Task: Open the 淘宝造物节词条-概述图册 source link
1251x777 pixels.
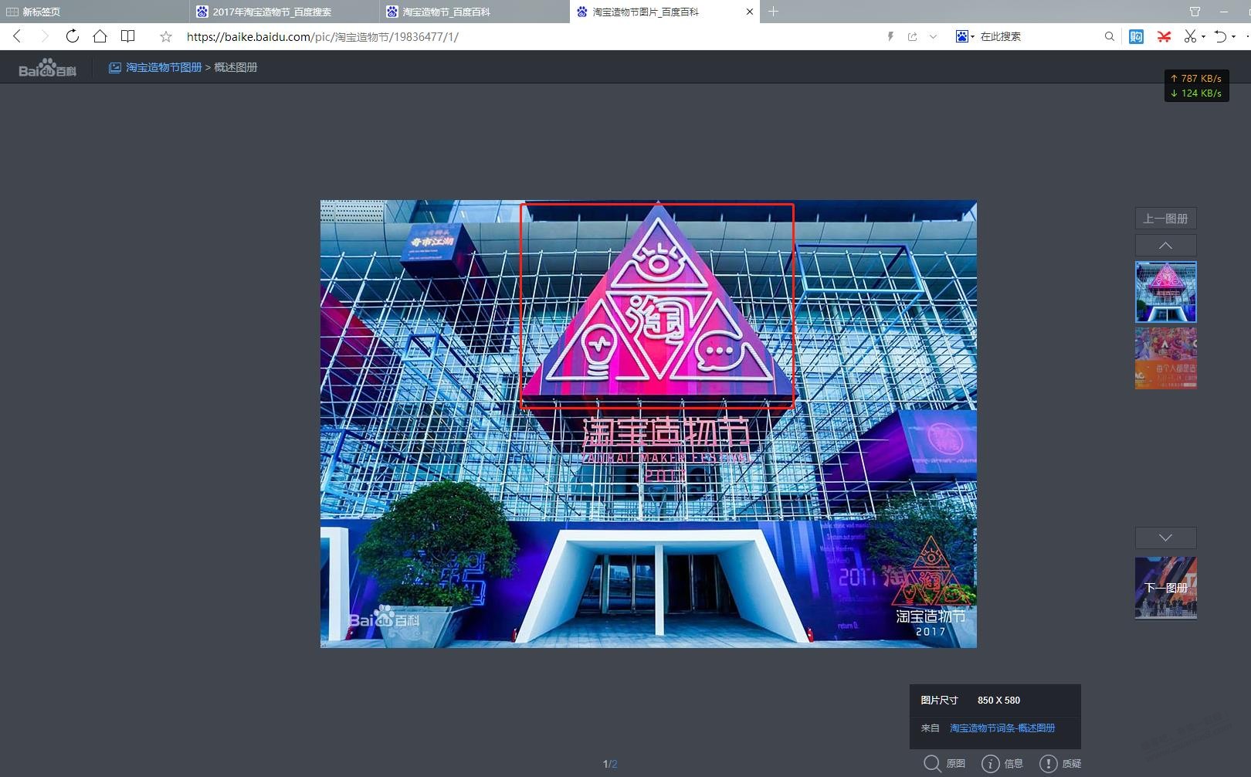Action: [1002, 728]
